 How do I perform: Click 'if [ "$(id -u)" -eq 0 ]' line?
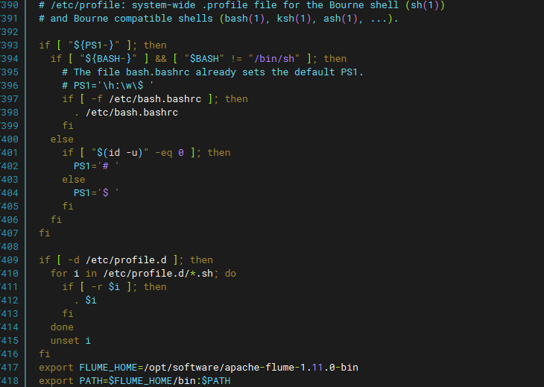point(146,153)
